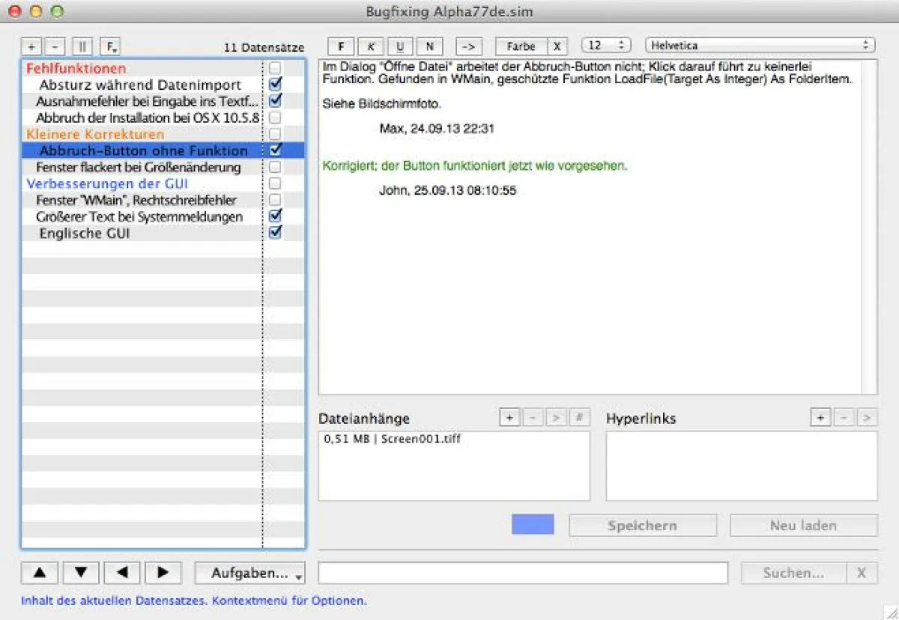Check the 'Fenster flackert bei Größenänderung' checkbox
899x620 pixels.
275,167
